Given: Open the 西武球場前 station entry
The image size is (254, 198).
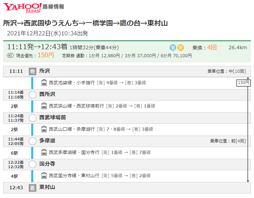Looking at the screenshot, I should [52, 118].
